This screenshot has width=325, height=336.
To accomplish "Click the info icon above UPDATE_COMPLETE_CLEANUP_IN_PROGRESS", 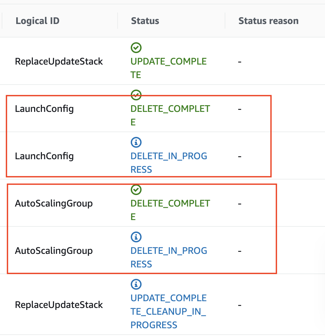I will (x=136, y=284).
